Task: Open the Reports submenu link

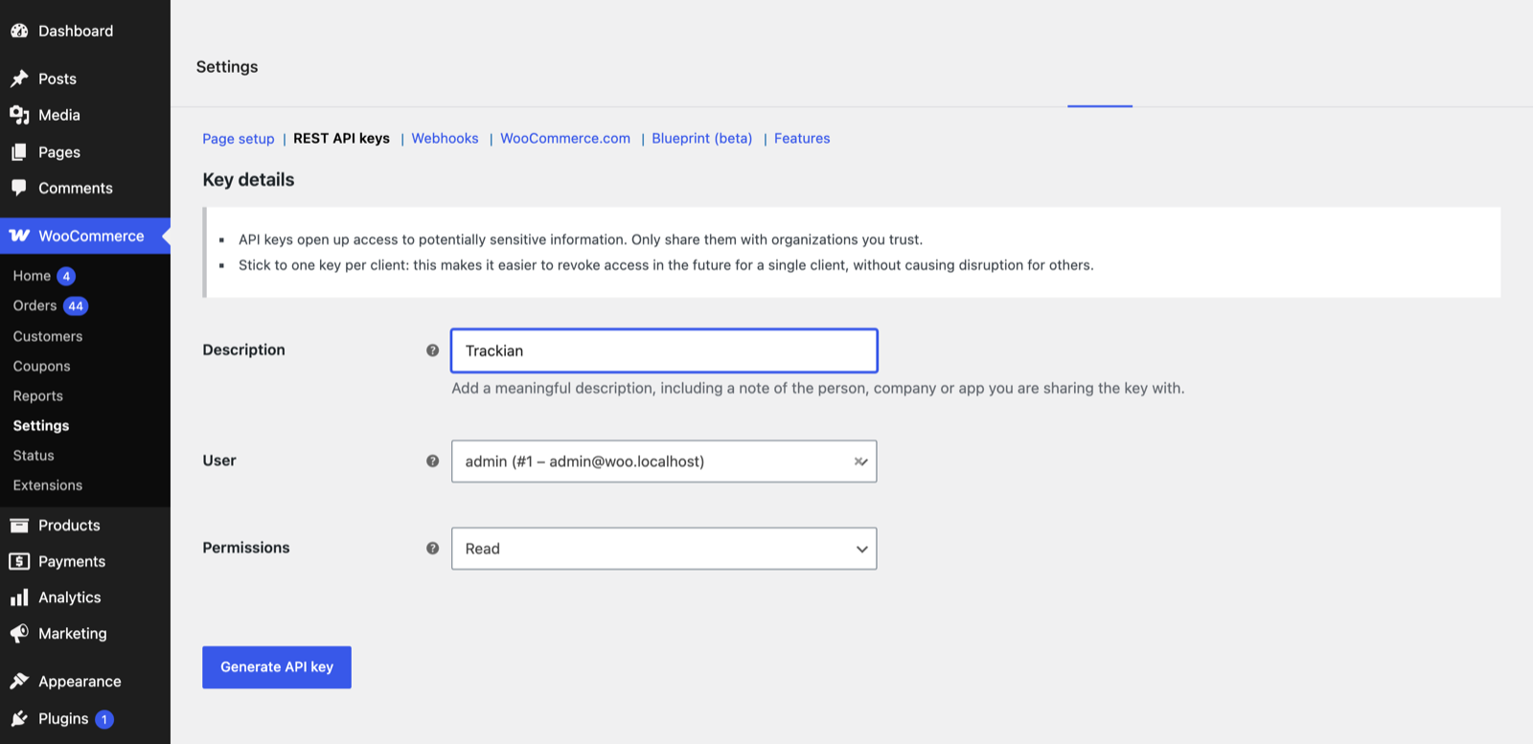Action: [x=37, y=395]
